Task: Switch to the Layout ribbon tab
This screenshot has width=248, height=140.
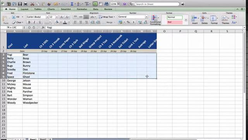Action: pyautogui.click(x=24, y=9)
